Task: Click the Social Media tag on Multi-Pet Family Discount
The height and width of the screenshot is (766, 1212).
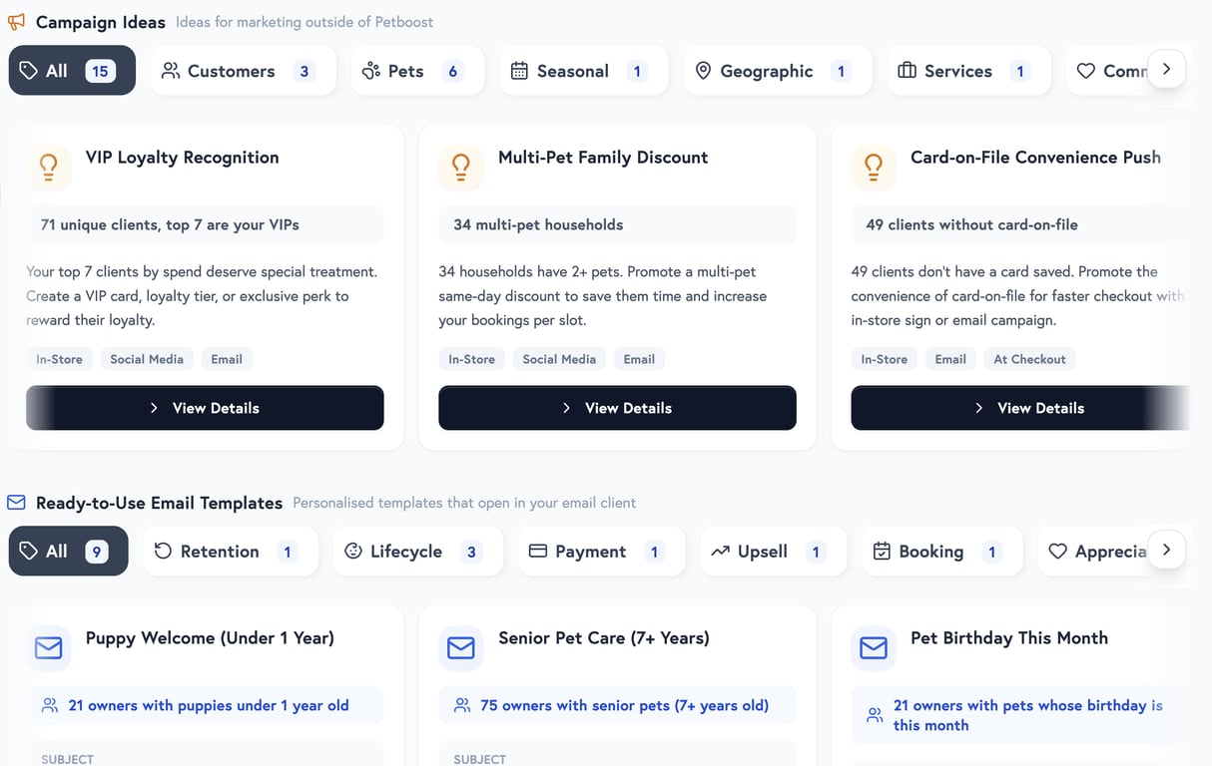Action: pos(559,358)
